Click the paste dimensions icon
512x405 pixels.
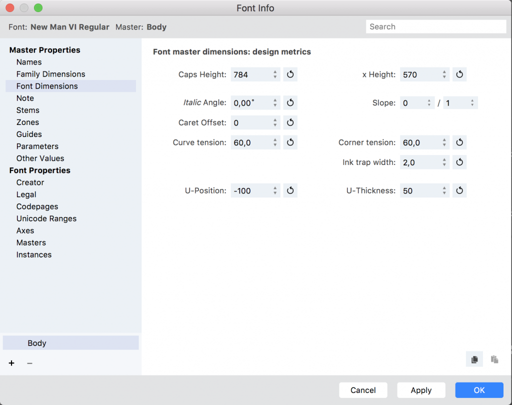click(x=494, y=359)
